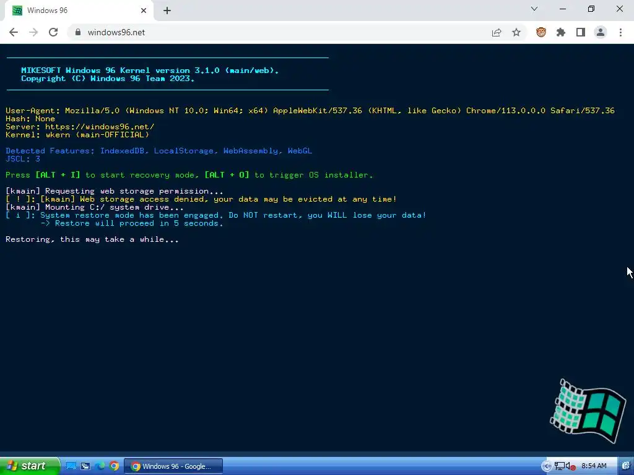Click the browser forward arrow

tap(33, 32)
